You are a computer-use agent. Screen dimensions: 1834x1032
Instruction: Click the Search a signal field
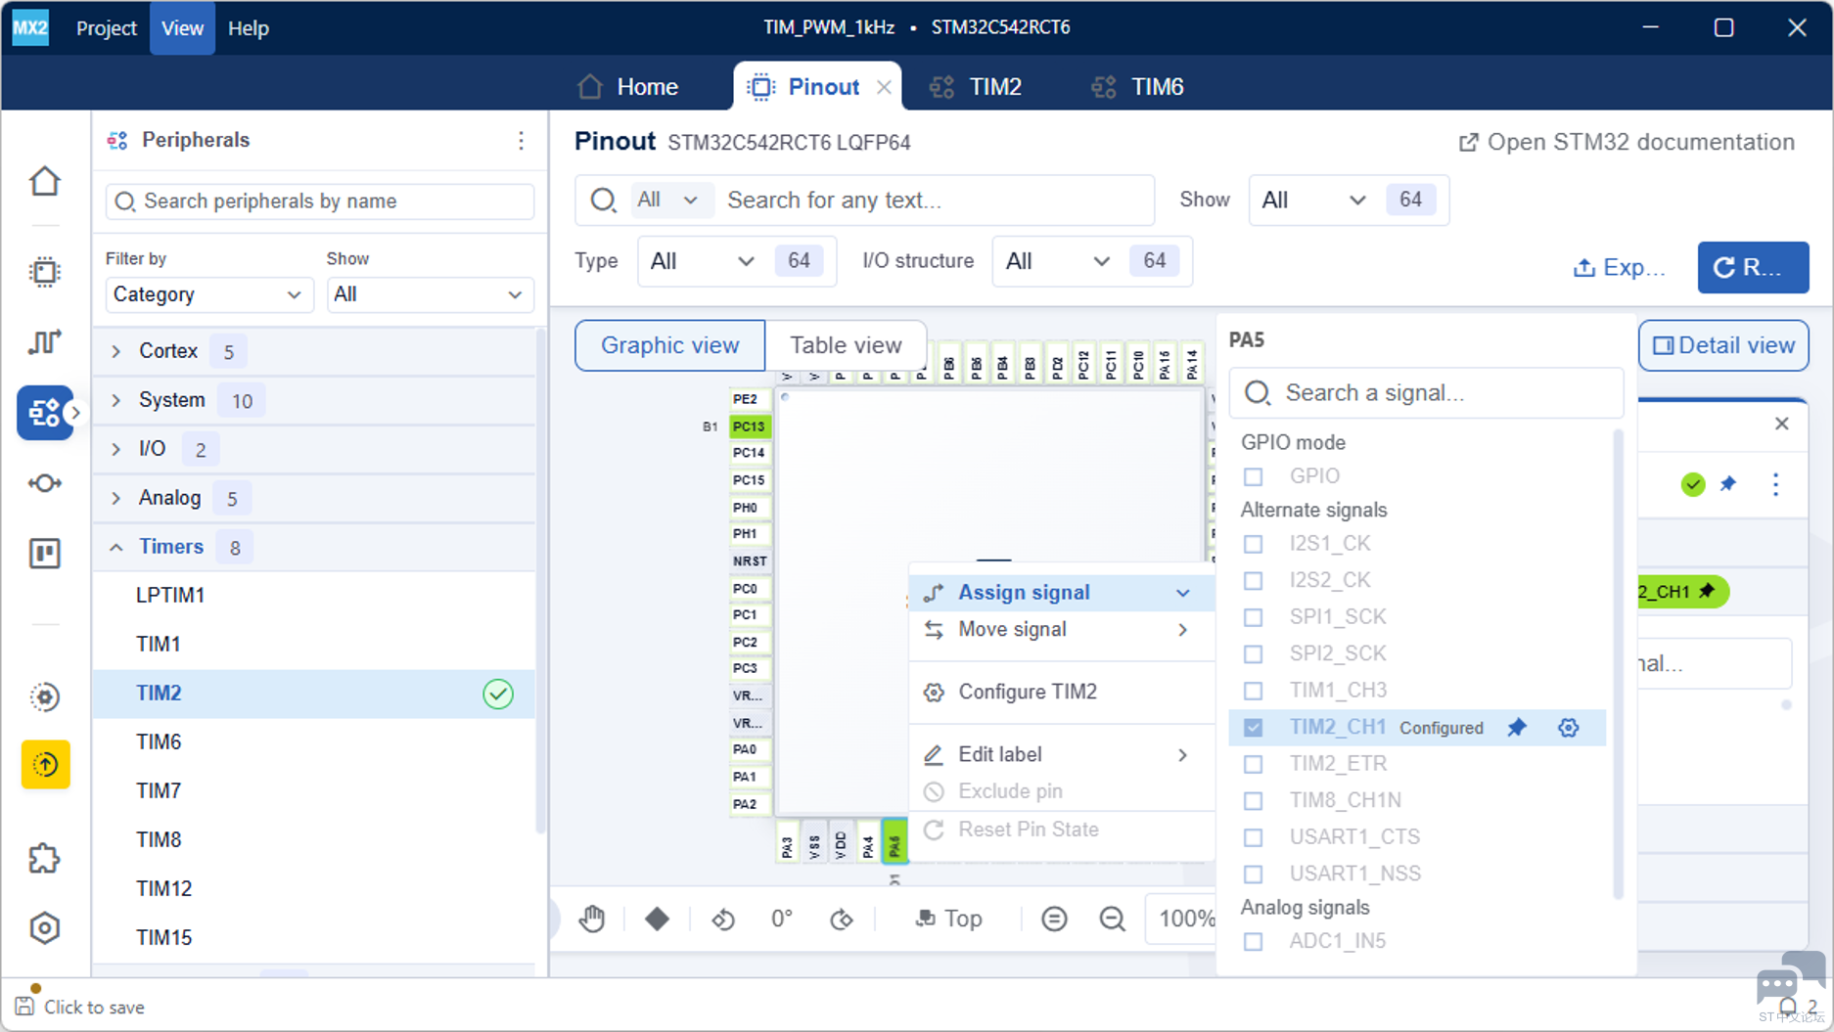[1426, 393]
